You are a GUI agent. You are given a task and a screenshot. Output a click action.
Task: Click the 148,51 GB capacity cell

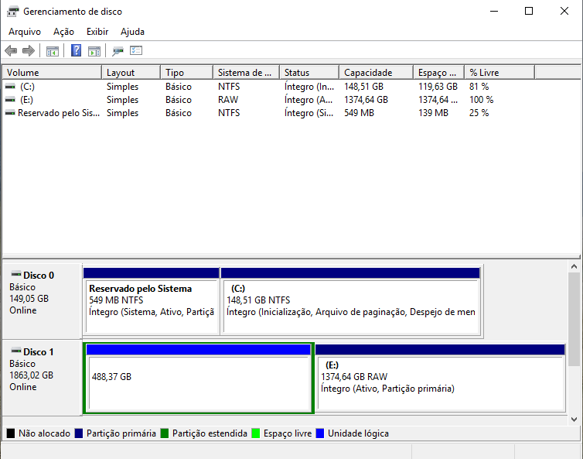coord(363,87)
